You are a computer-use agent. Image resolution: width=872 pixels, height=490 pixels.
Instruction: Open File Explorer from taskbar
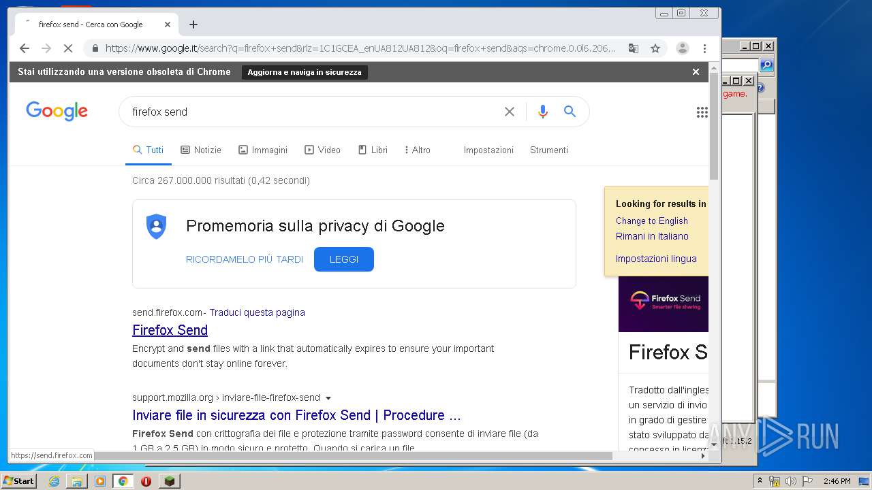point(77,481)
